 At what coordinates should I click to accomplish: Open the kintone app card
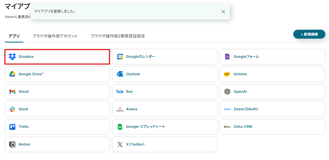[272, 74]
